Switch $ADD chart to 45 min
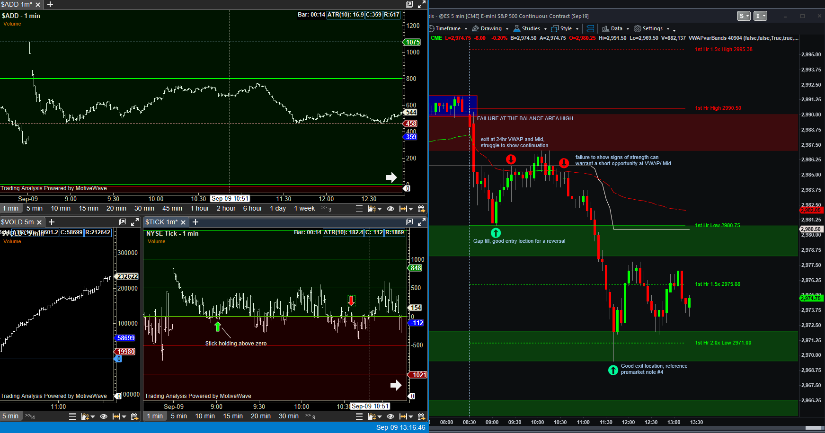The height and width of the screenshot is (433, 825). (172, 209)
